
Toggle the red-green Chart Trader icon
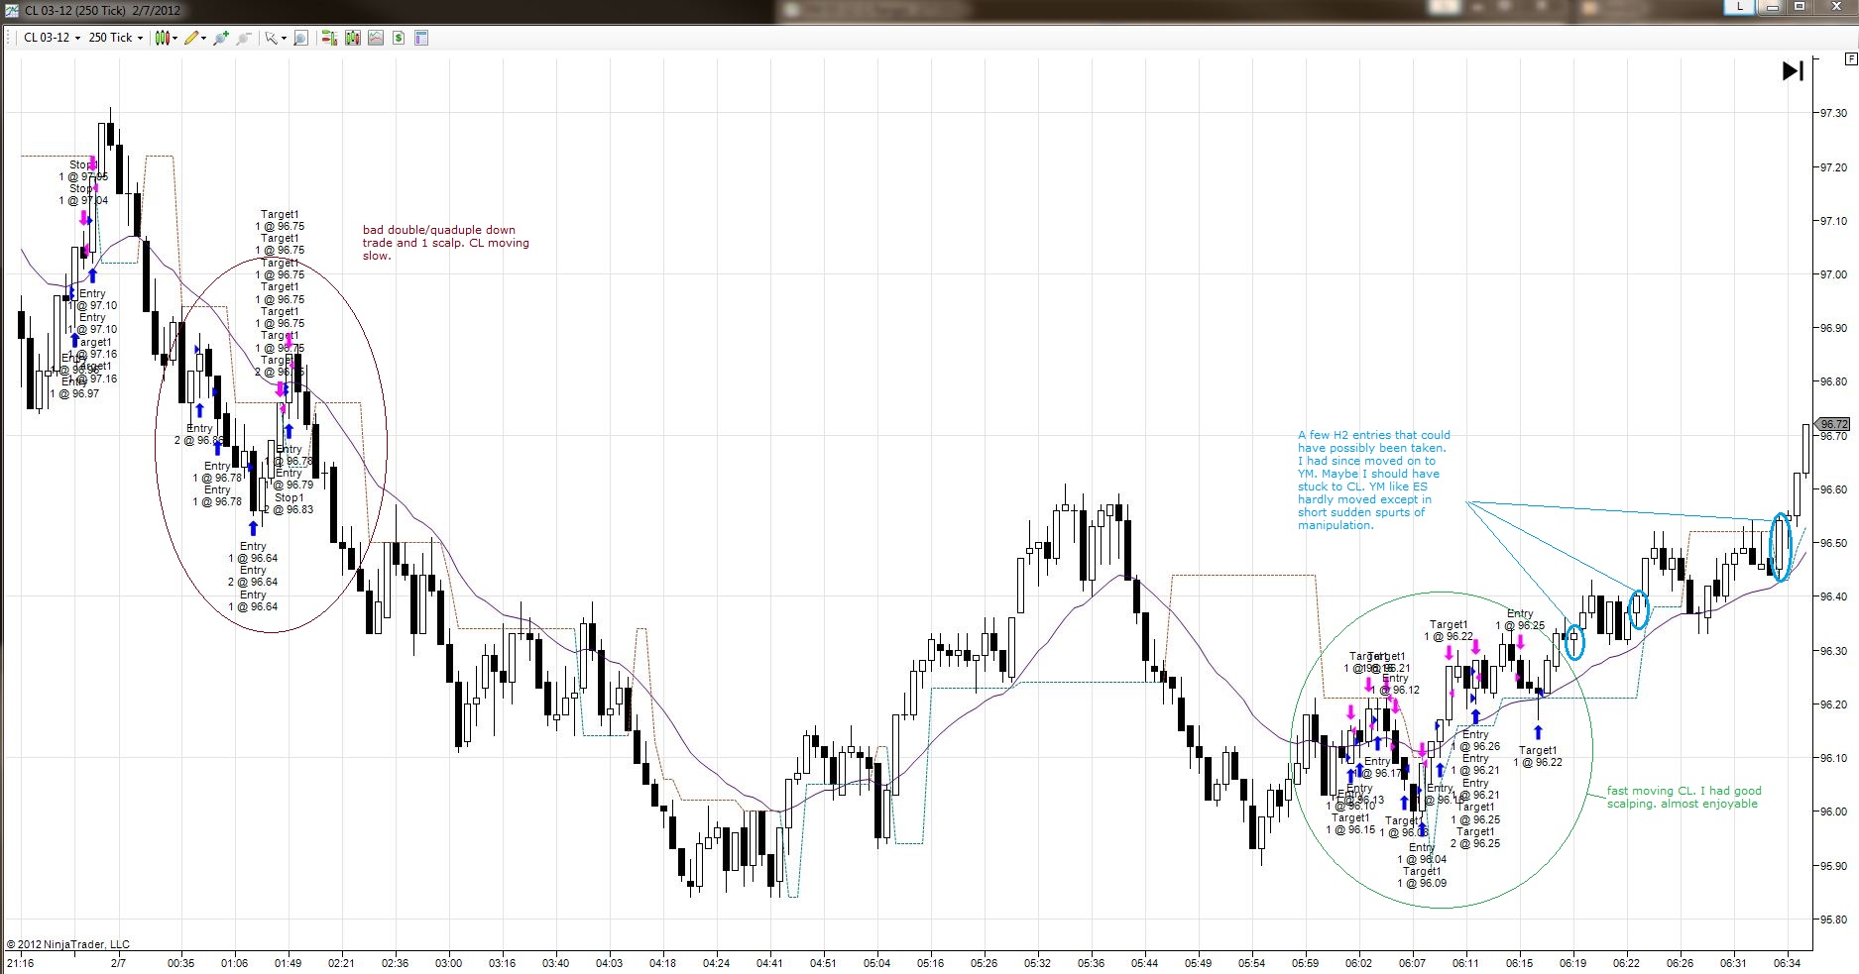click(328, 38)
